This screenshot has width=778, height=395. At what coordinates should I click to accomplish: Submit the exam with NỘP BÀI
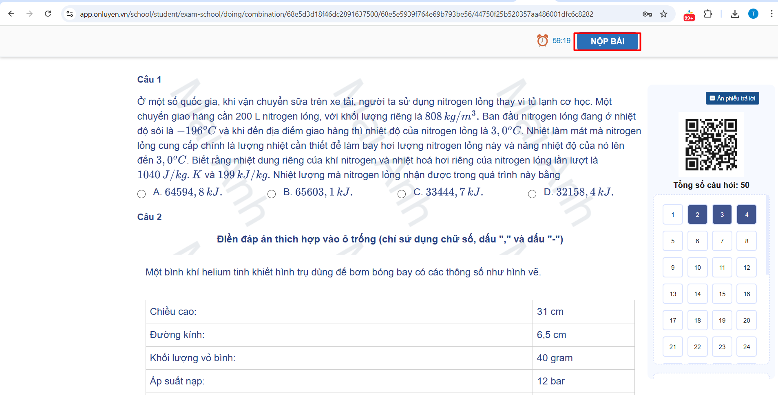(x=607, y=41)
